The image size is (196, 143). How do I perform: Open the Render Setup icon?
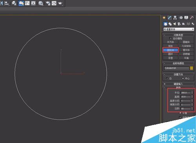pyautogui.click(x=48, y=3)
